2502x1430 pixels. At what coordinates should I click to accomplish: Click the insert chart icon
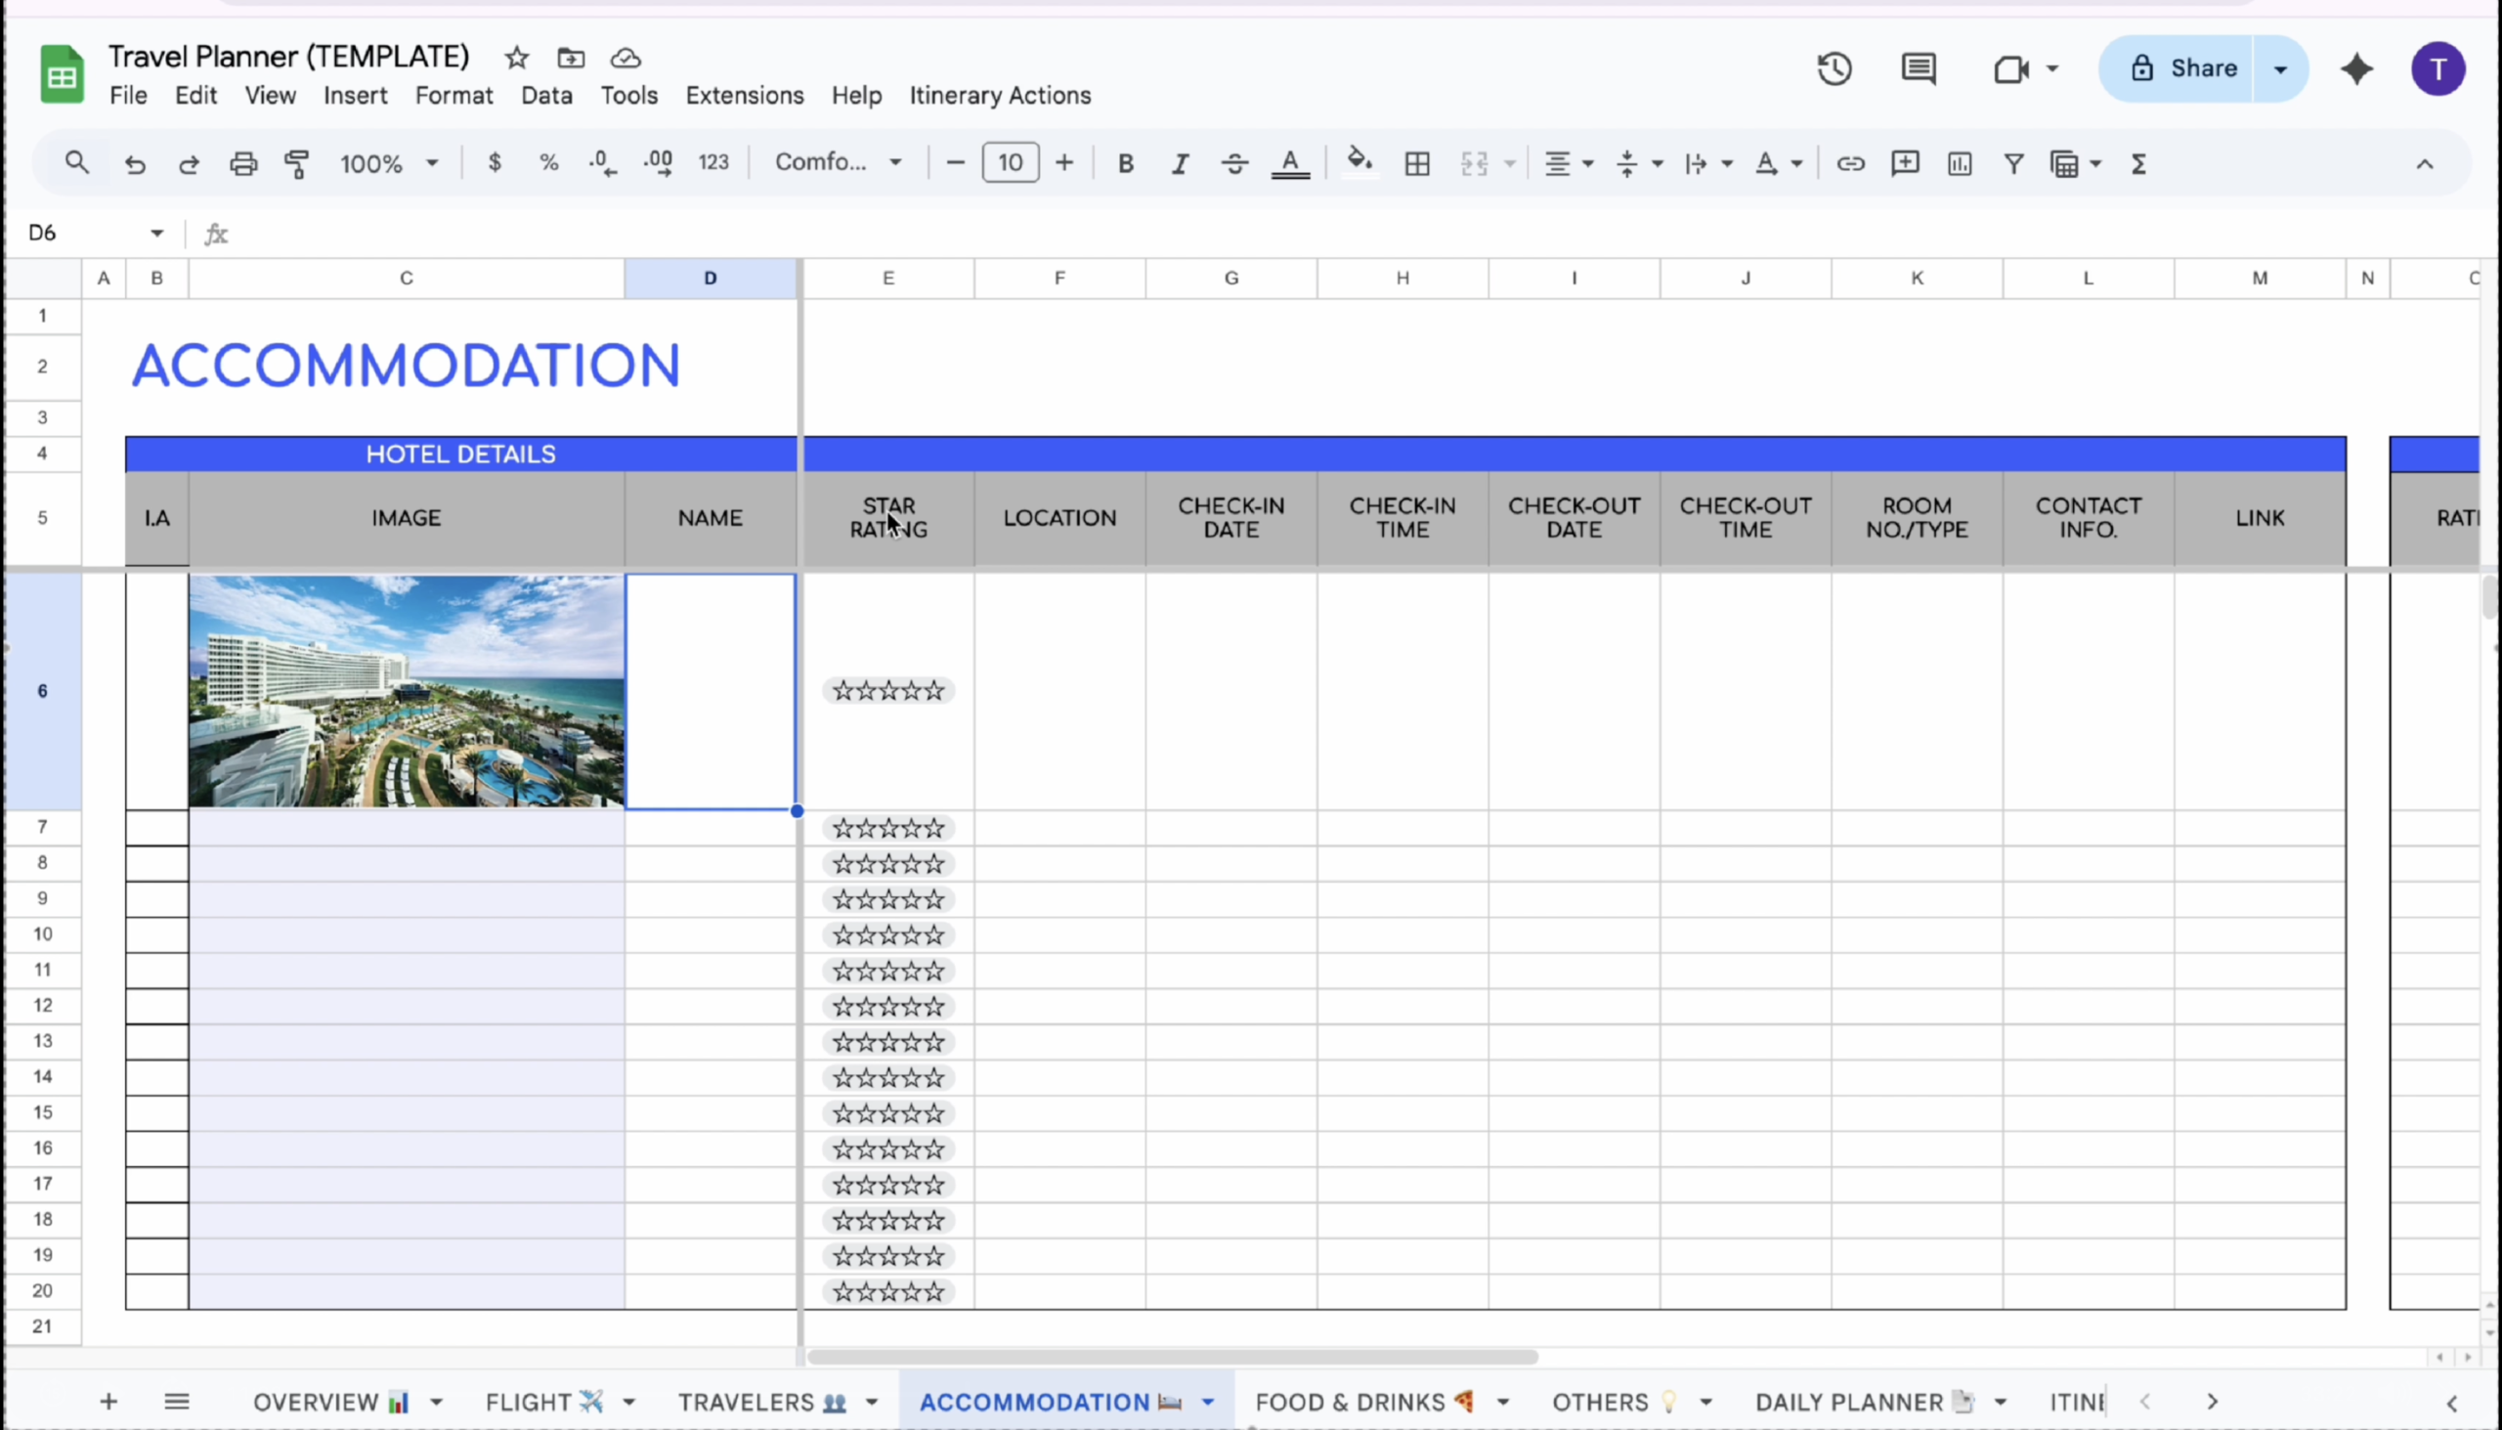[x=1959, y=163]
